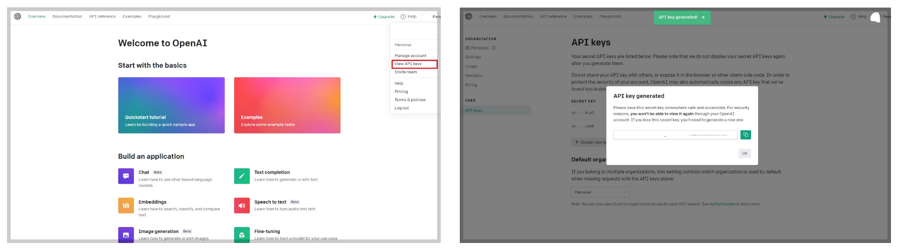This screenshot has height=250, width=898.
Task: Choose Manage account in profile menu
Action: pos(410,55)
